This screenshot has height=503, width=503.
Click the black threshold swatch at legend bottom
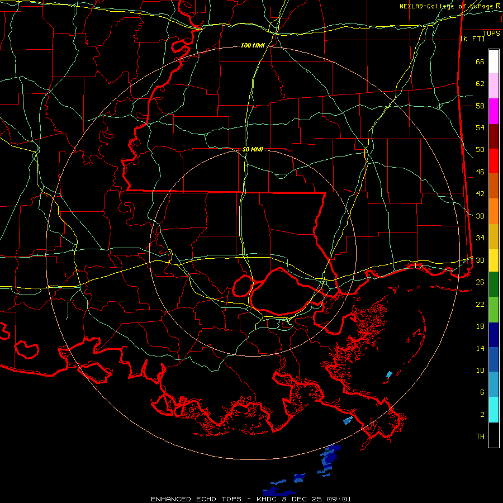click(493, 435)
